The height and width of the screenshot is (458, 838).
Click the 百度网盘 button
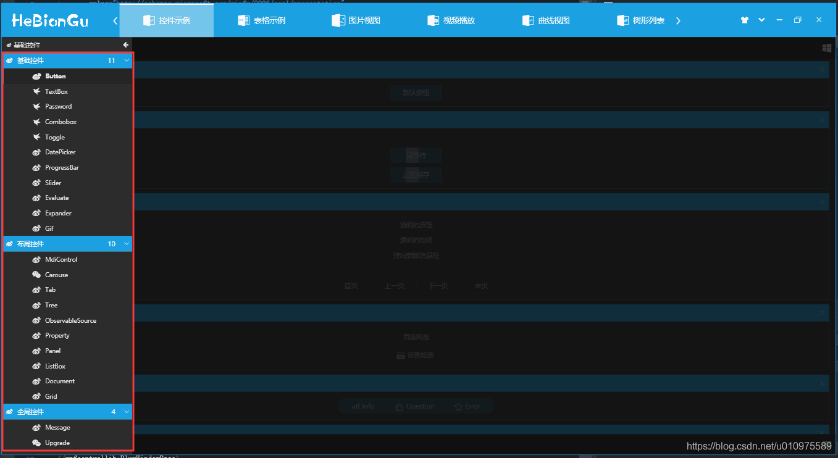[416, 337]
